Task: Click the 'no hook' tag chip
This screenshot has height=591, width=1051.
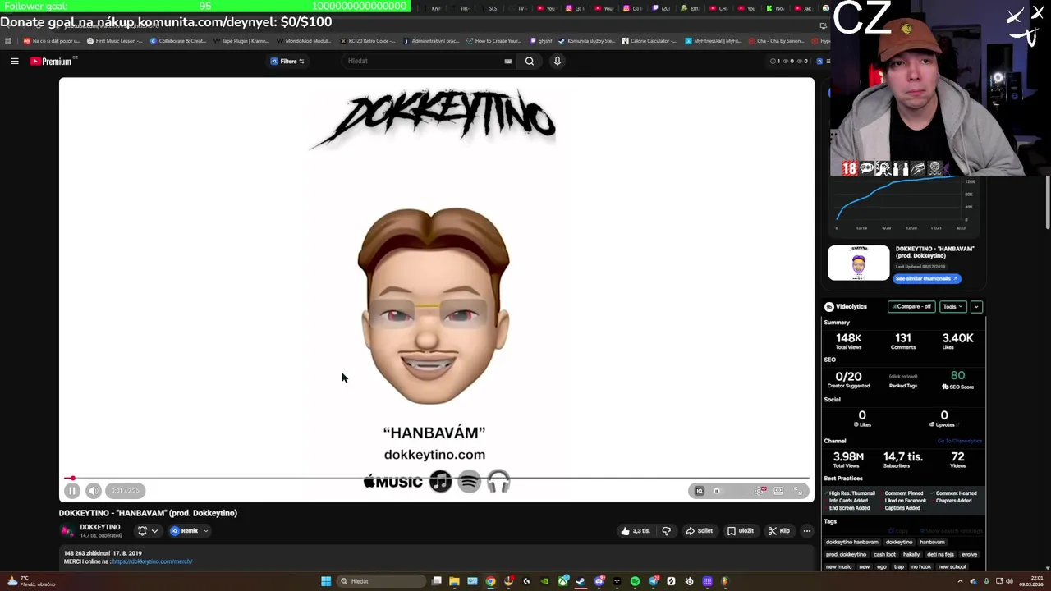Action: click(920, 567)
